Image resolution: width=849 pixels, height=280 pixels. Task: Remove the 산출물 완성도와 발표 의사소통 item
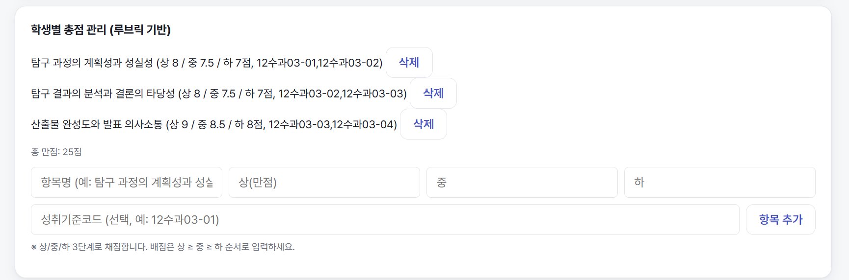coord(423,124)
